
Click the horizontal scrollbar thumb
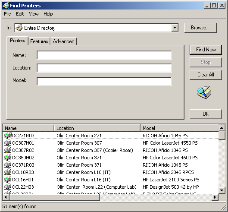tap(55, 197)
